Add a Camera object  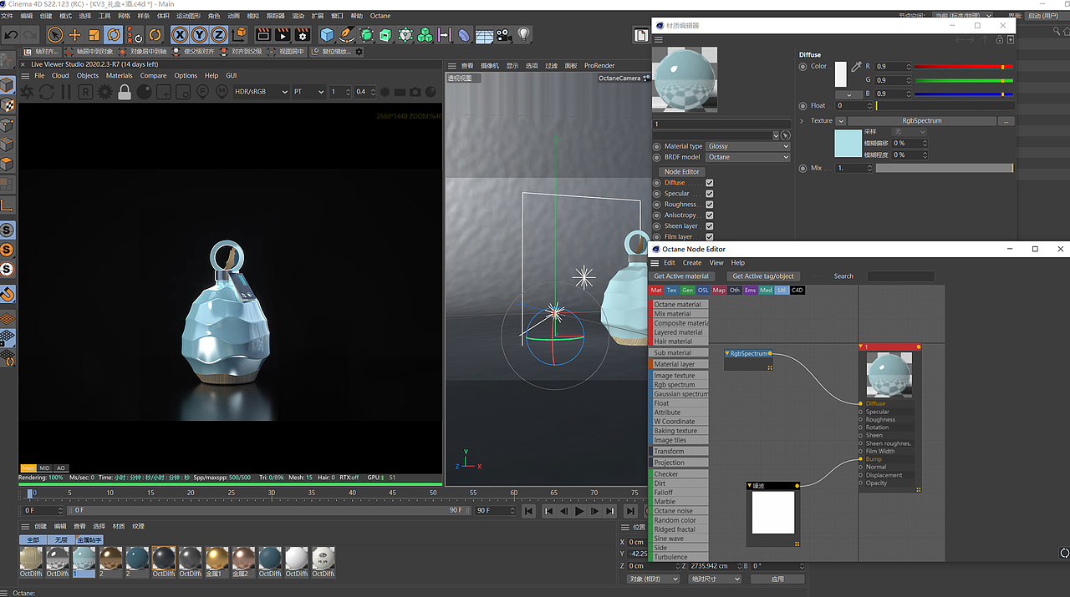503,35
